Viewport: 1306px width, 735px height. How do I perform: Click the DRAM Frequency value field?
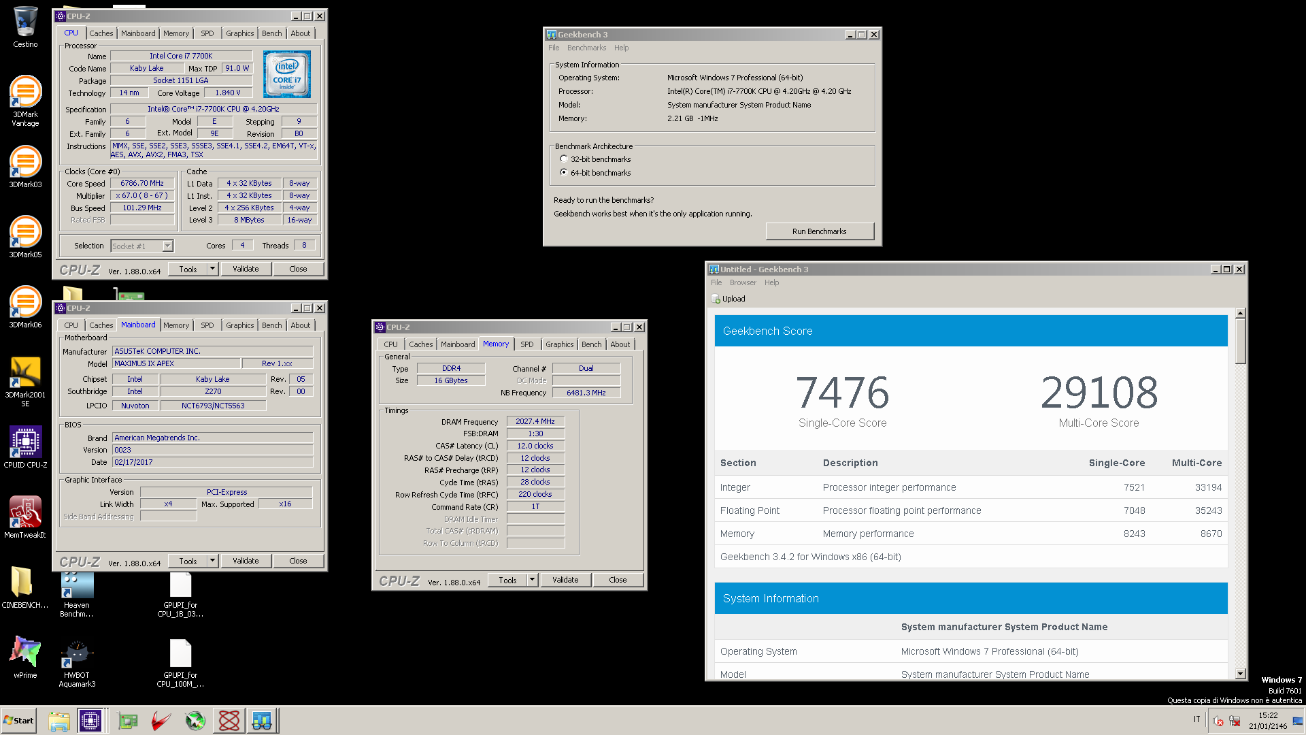(535, 421)
